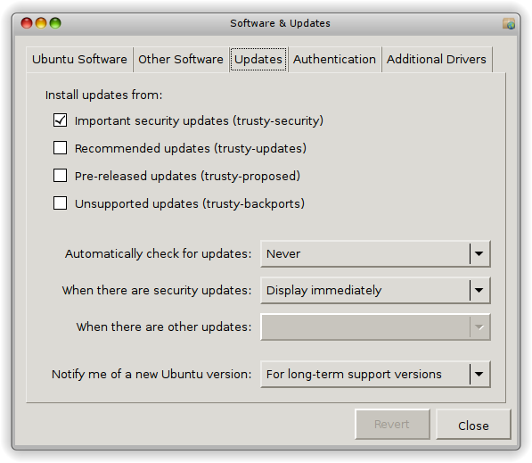Select the Updates tab
The height and width of the screenshot is (463, 532).
click(x=258, y=60)
